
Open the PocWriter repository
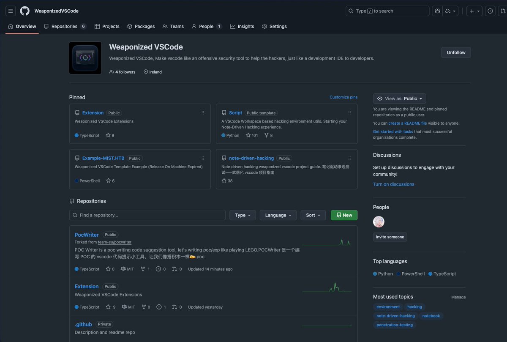87,235
